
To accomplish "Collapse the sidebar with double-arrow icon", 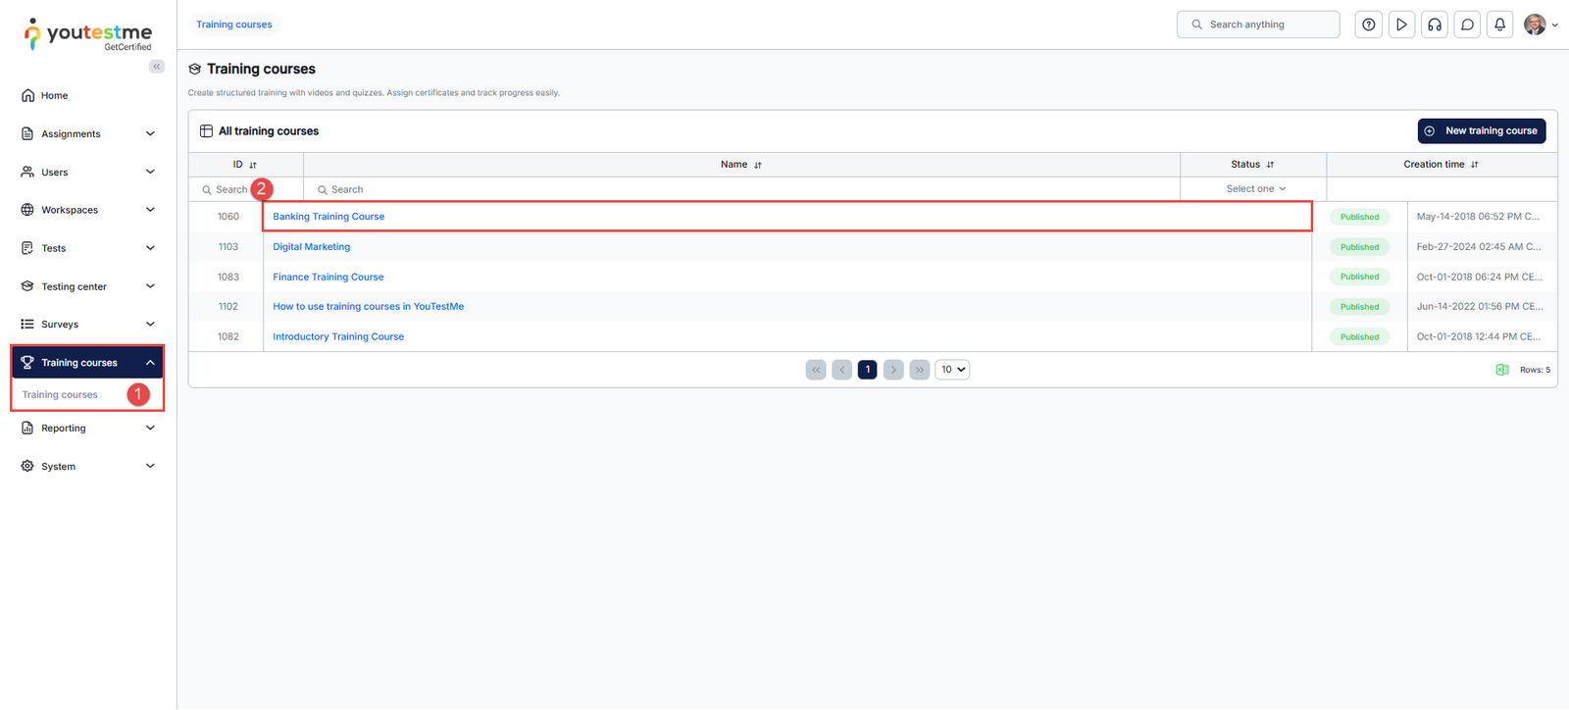I will (x=157, y=67).
